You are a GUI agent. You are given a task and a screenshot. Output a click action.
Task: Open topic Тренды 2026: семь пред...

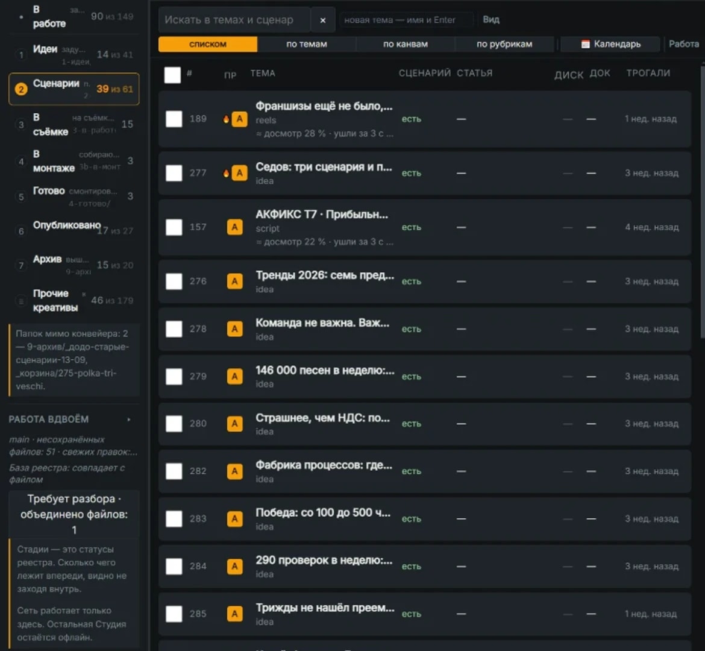325,275
